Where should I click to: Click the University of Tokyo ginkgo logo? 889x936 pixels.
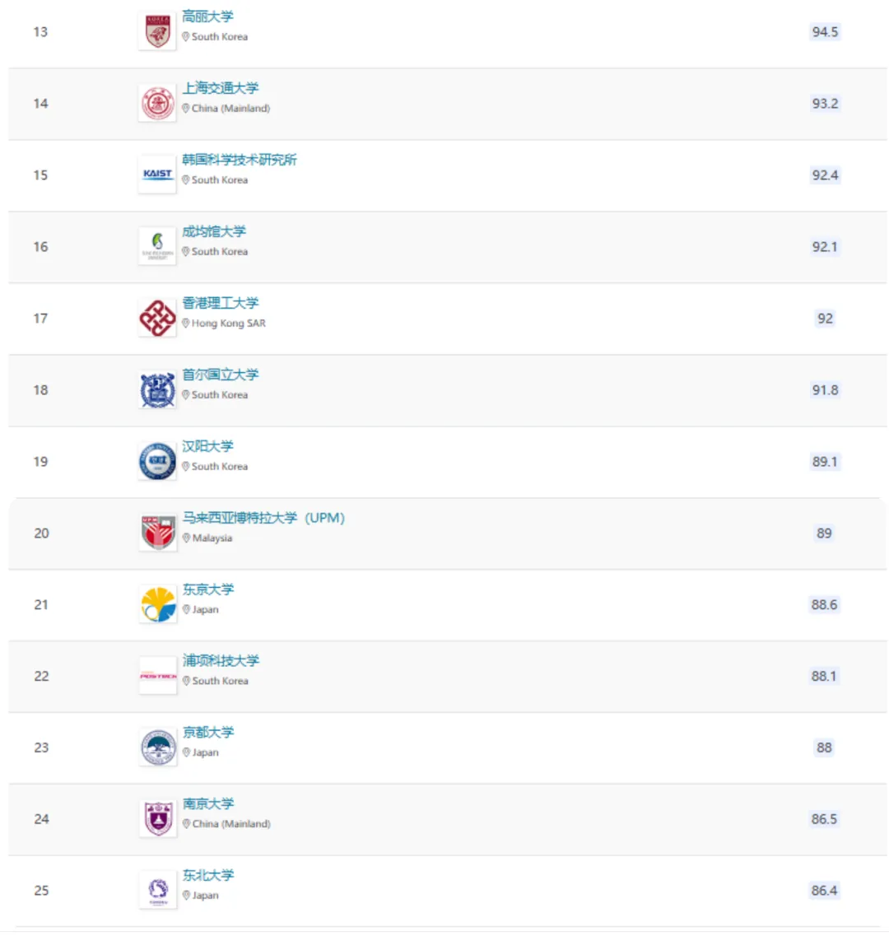tap(157, 604)
